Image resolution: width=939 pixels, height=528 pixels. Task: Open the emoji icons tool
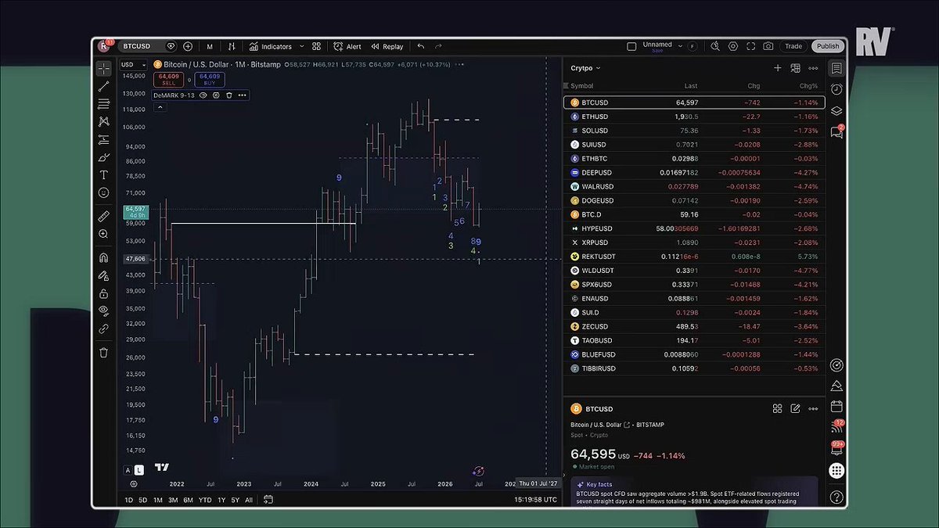pyautogui.click(x=103, y=192)
